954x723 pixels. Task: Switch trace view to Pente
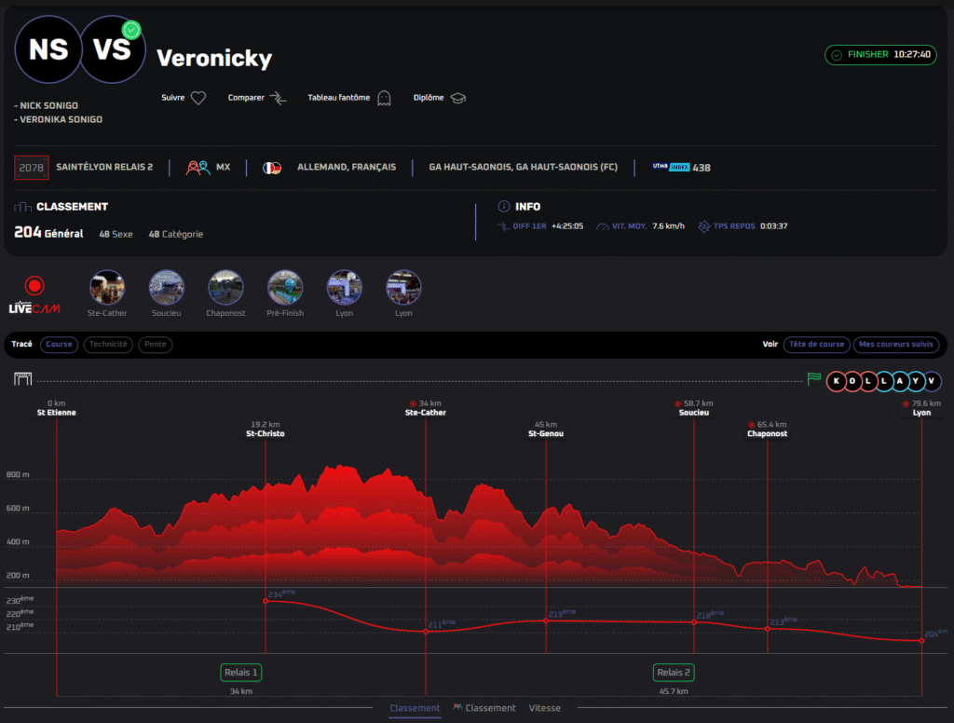(x=156, y=345)
